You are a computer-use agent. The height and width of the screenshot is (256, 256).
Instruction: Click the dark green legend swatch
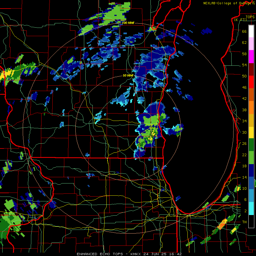point(251,145)
